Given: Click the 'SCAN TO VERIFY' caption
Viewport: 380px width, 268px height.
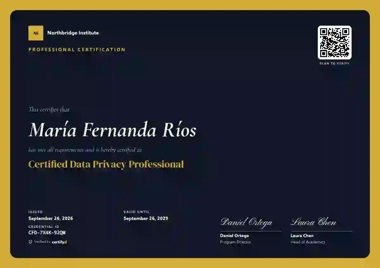Looking at the screenshot, I should pos(334,64).
